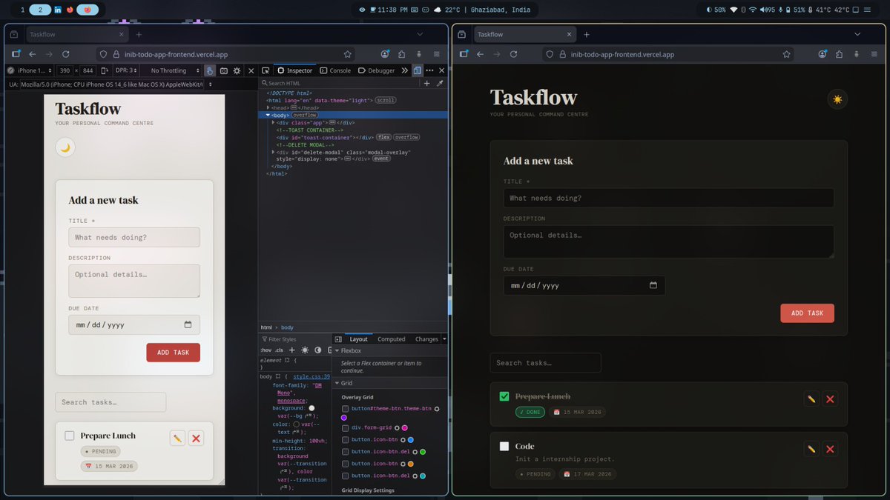890x500 pixels.
Task: Click the sun theme icon in dark Taskflow window
Action: tap(837, 99)
